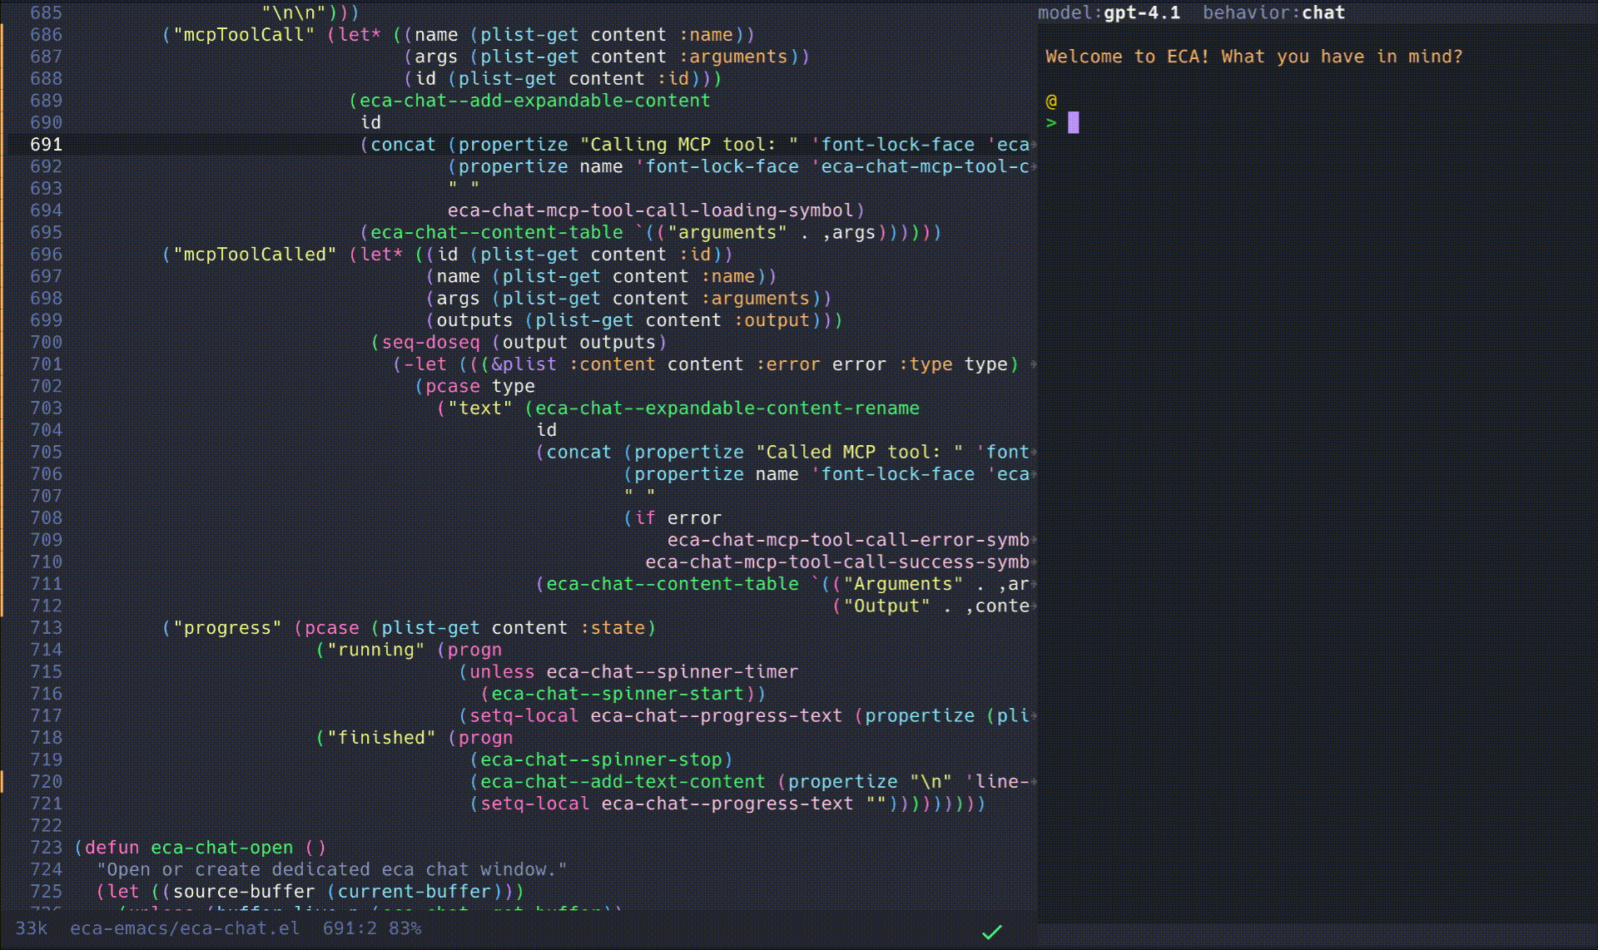Click the chat behavior label
The height and width of the screenshot is (950, 1598).
coord(1323,12)
